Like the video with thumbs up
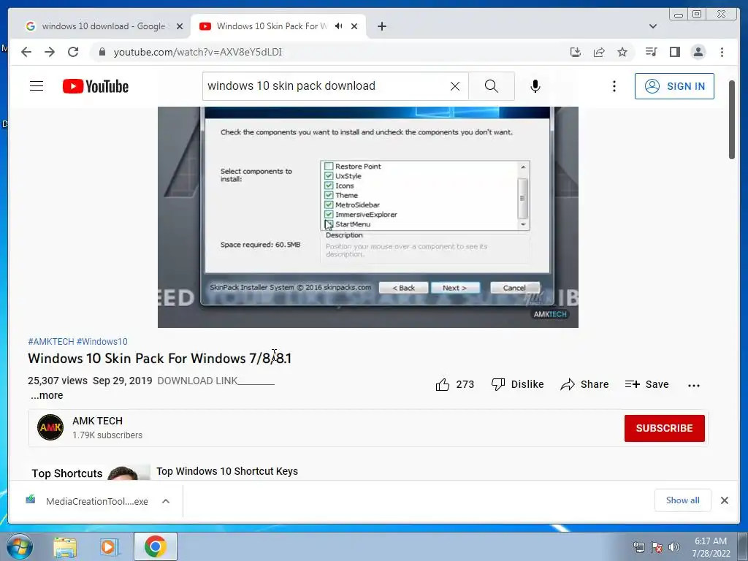Viewport: 748px width, 561px height. click(x=454, y=384)
